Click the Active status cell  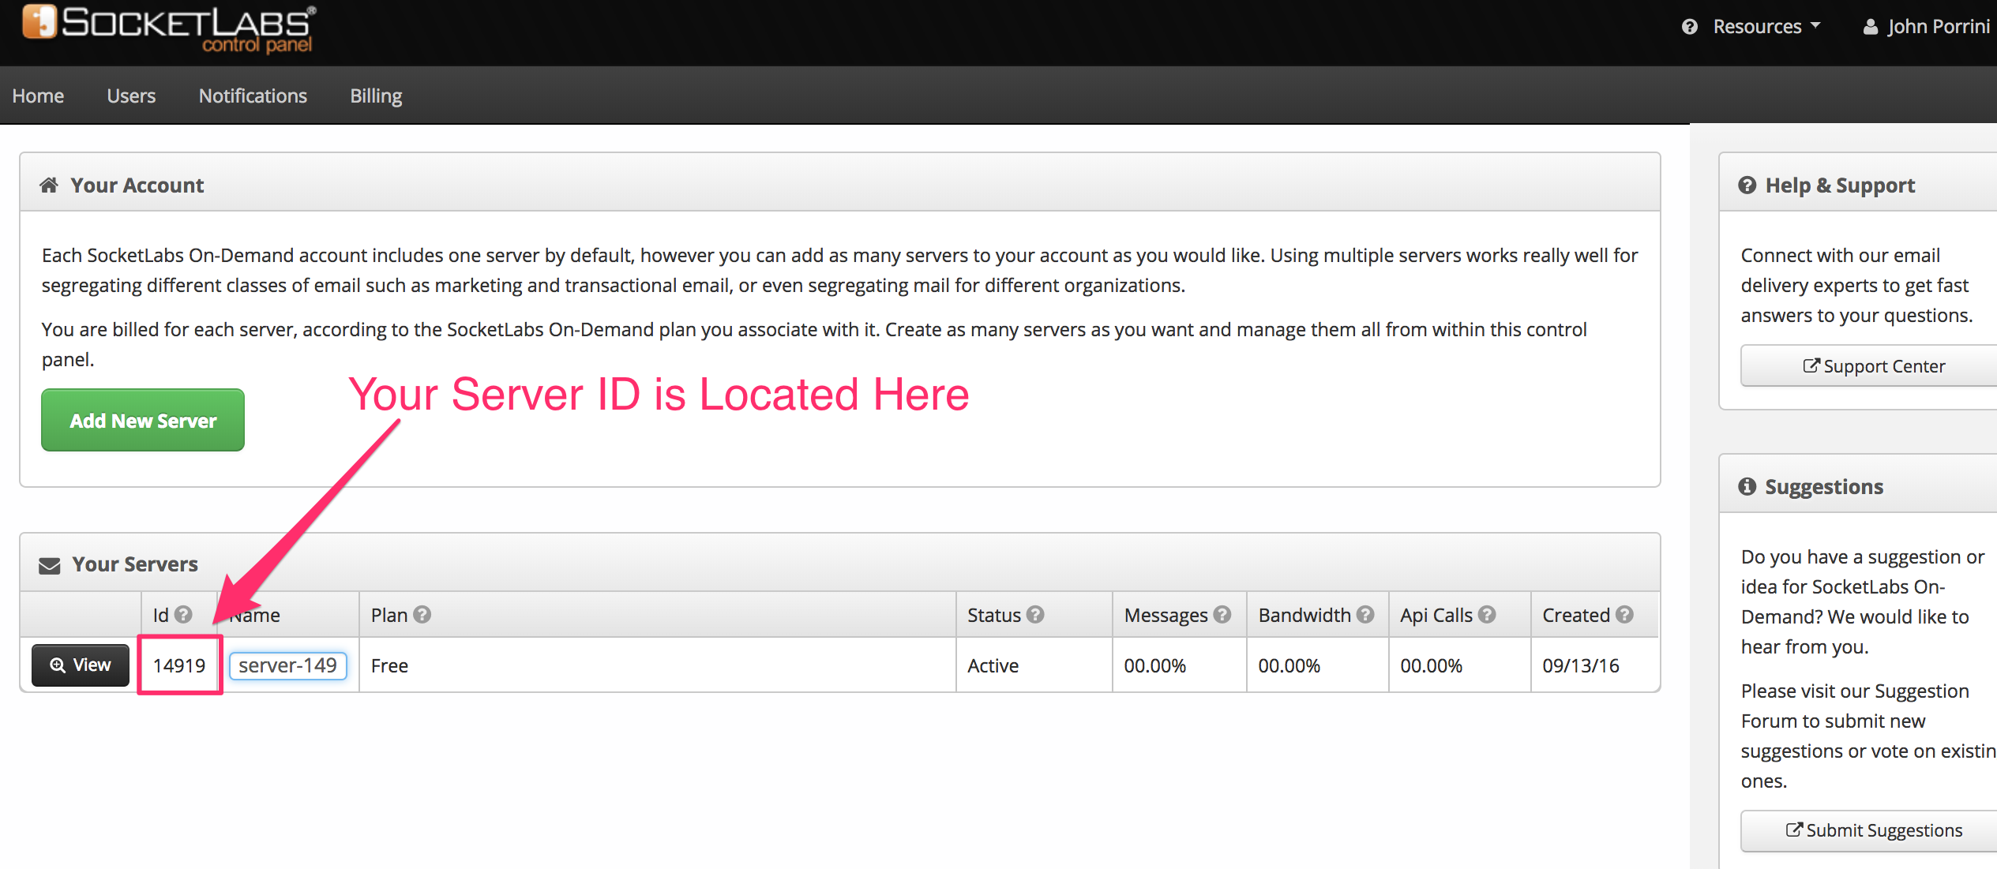pos(1034,665)
